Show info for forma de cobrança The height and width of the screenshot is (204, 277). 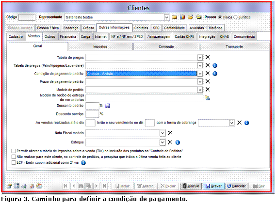coord(246,123)
